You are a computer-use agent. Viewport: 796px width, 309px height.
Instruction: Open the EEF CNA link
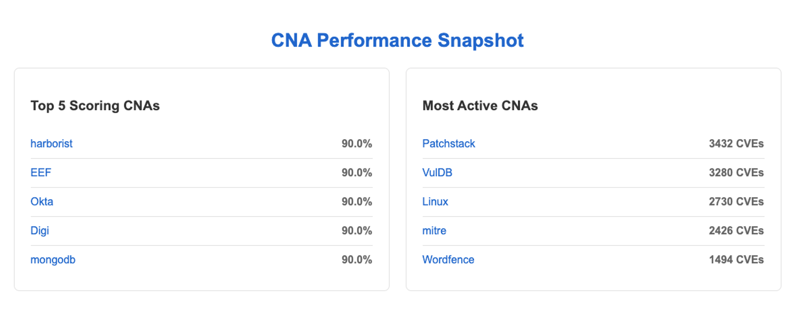coord(41,172)
